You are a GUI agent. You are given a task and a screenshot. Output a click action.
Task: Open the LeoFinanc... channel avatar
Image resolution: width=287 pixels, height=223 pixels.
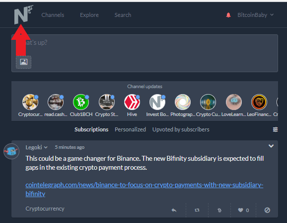tap(259, 102)
